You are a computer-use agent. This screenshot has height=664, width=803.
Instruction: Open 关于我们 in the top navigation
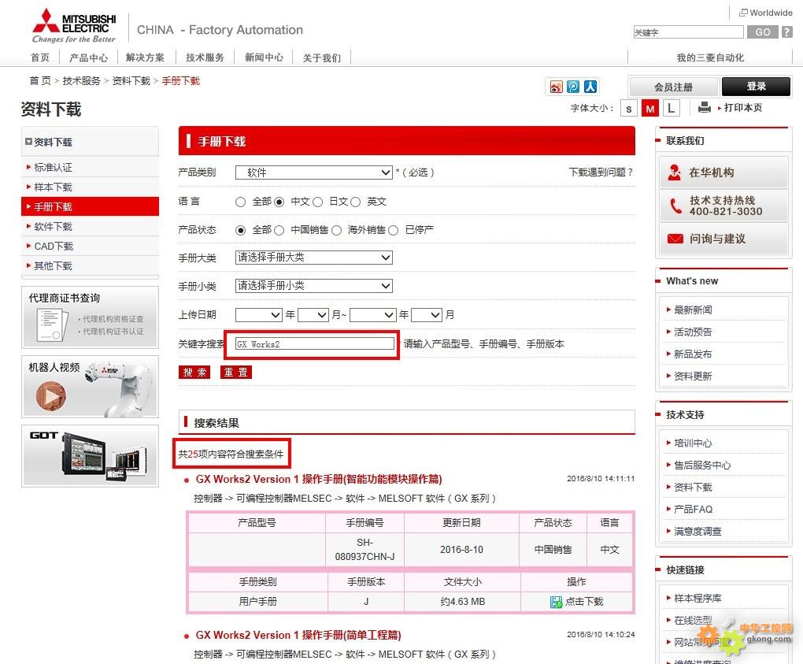coord(322,57)
